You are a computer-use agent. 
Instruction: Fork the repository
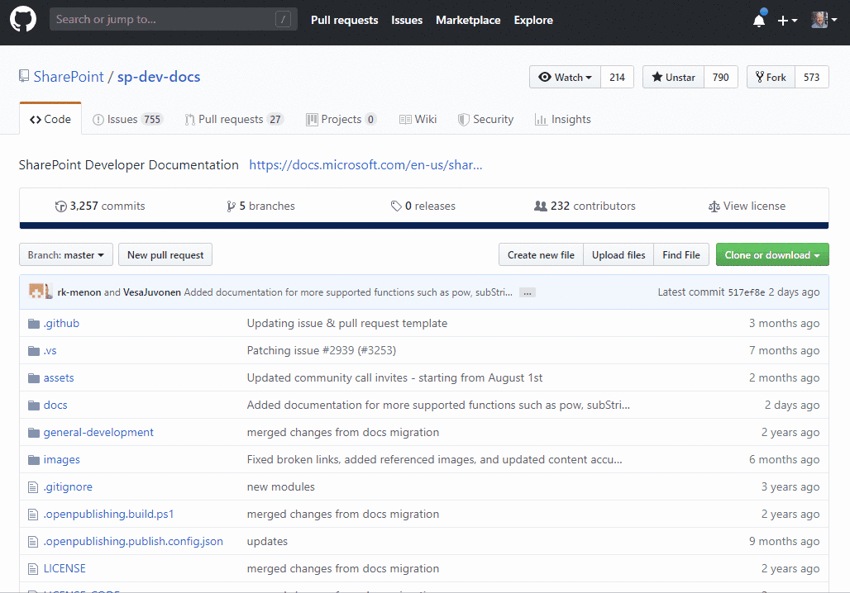point(771,77)
